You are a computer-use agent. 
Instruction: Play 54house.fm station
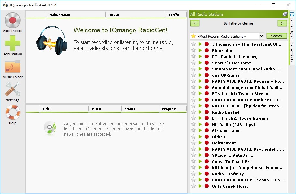[x=200, y=44]
